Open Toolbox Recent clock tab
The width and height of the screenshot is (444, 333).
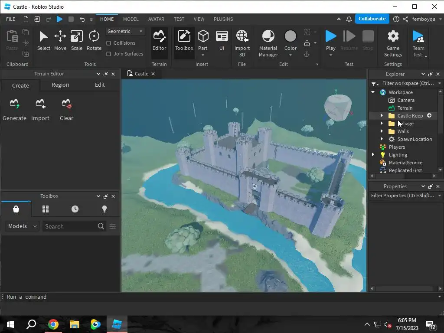[75, 209]
